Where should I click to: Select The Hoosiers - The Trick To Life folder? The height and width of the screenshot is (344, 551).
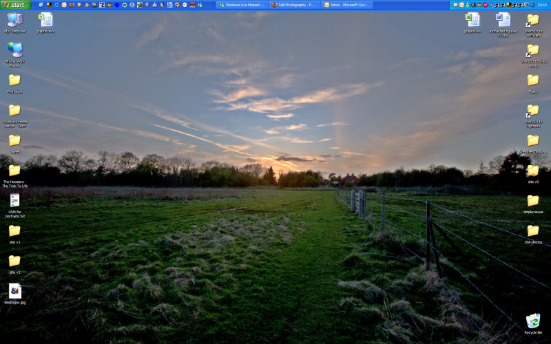(x=14, y=171)
